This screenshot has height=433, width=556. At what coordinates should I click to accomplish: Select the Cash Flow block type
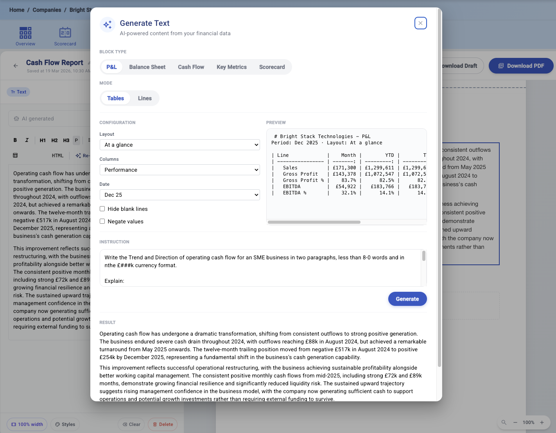click(191, 67)
